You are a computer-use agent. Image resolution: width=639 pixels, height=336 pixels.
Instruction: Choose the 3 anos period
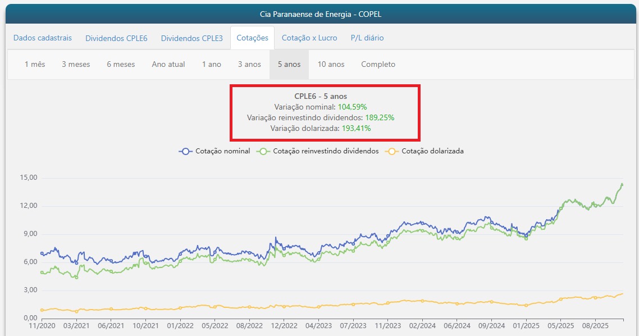point(249,65)
